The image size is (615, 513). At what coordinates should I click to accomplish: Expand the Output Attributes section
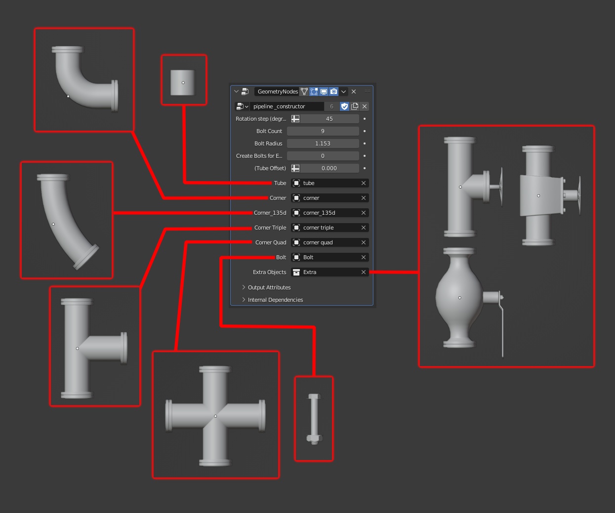coord(269,287)
